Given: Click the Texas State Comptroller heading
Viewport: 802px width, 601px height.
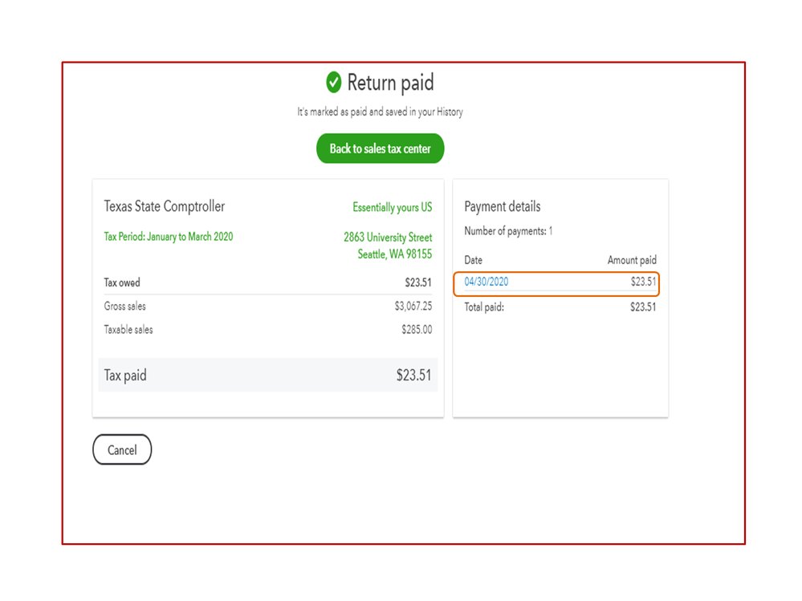Looking at the screenshot, I should tap(164, 206).
